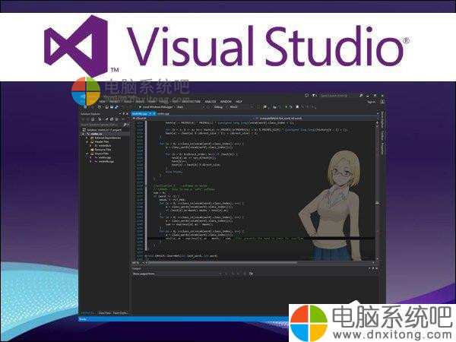Image resolution: width=456 pixels, height=342 pixels.
Task: Collapse the Header Files folder
Action: tap(87, 141)
